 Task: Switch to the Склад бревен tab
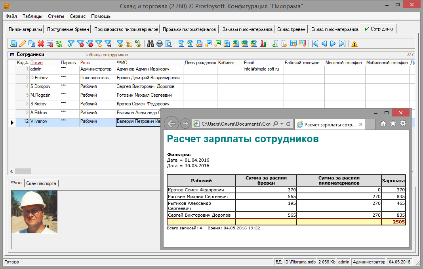(x=291, y=29)
